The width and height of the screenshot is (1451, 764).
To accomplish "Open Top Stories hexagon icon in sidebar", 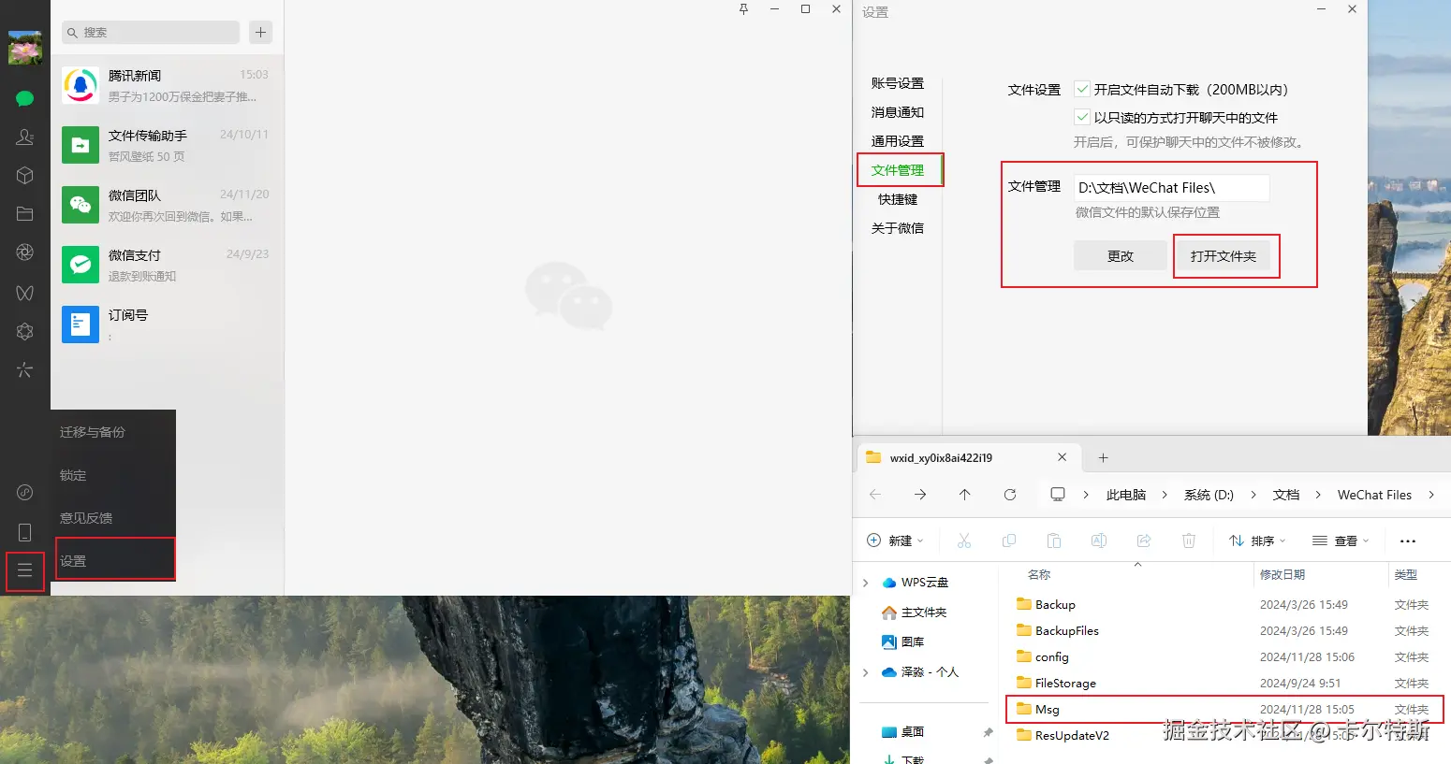I will (x=25, y=331).
